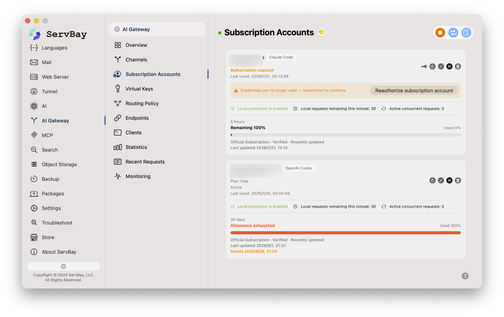Collapse the sidebar with bottom arrow button

point(63,266)
